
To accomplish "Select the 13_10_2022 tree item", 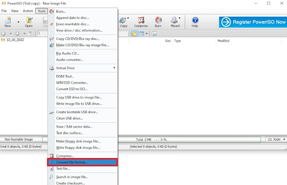I will tap(15, 40).
